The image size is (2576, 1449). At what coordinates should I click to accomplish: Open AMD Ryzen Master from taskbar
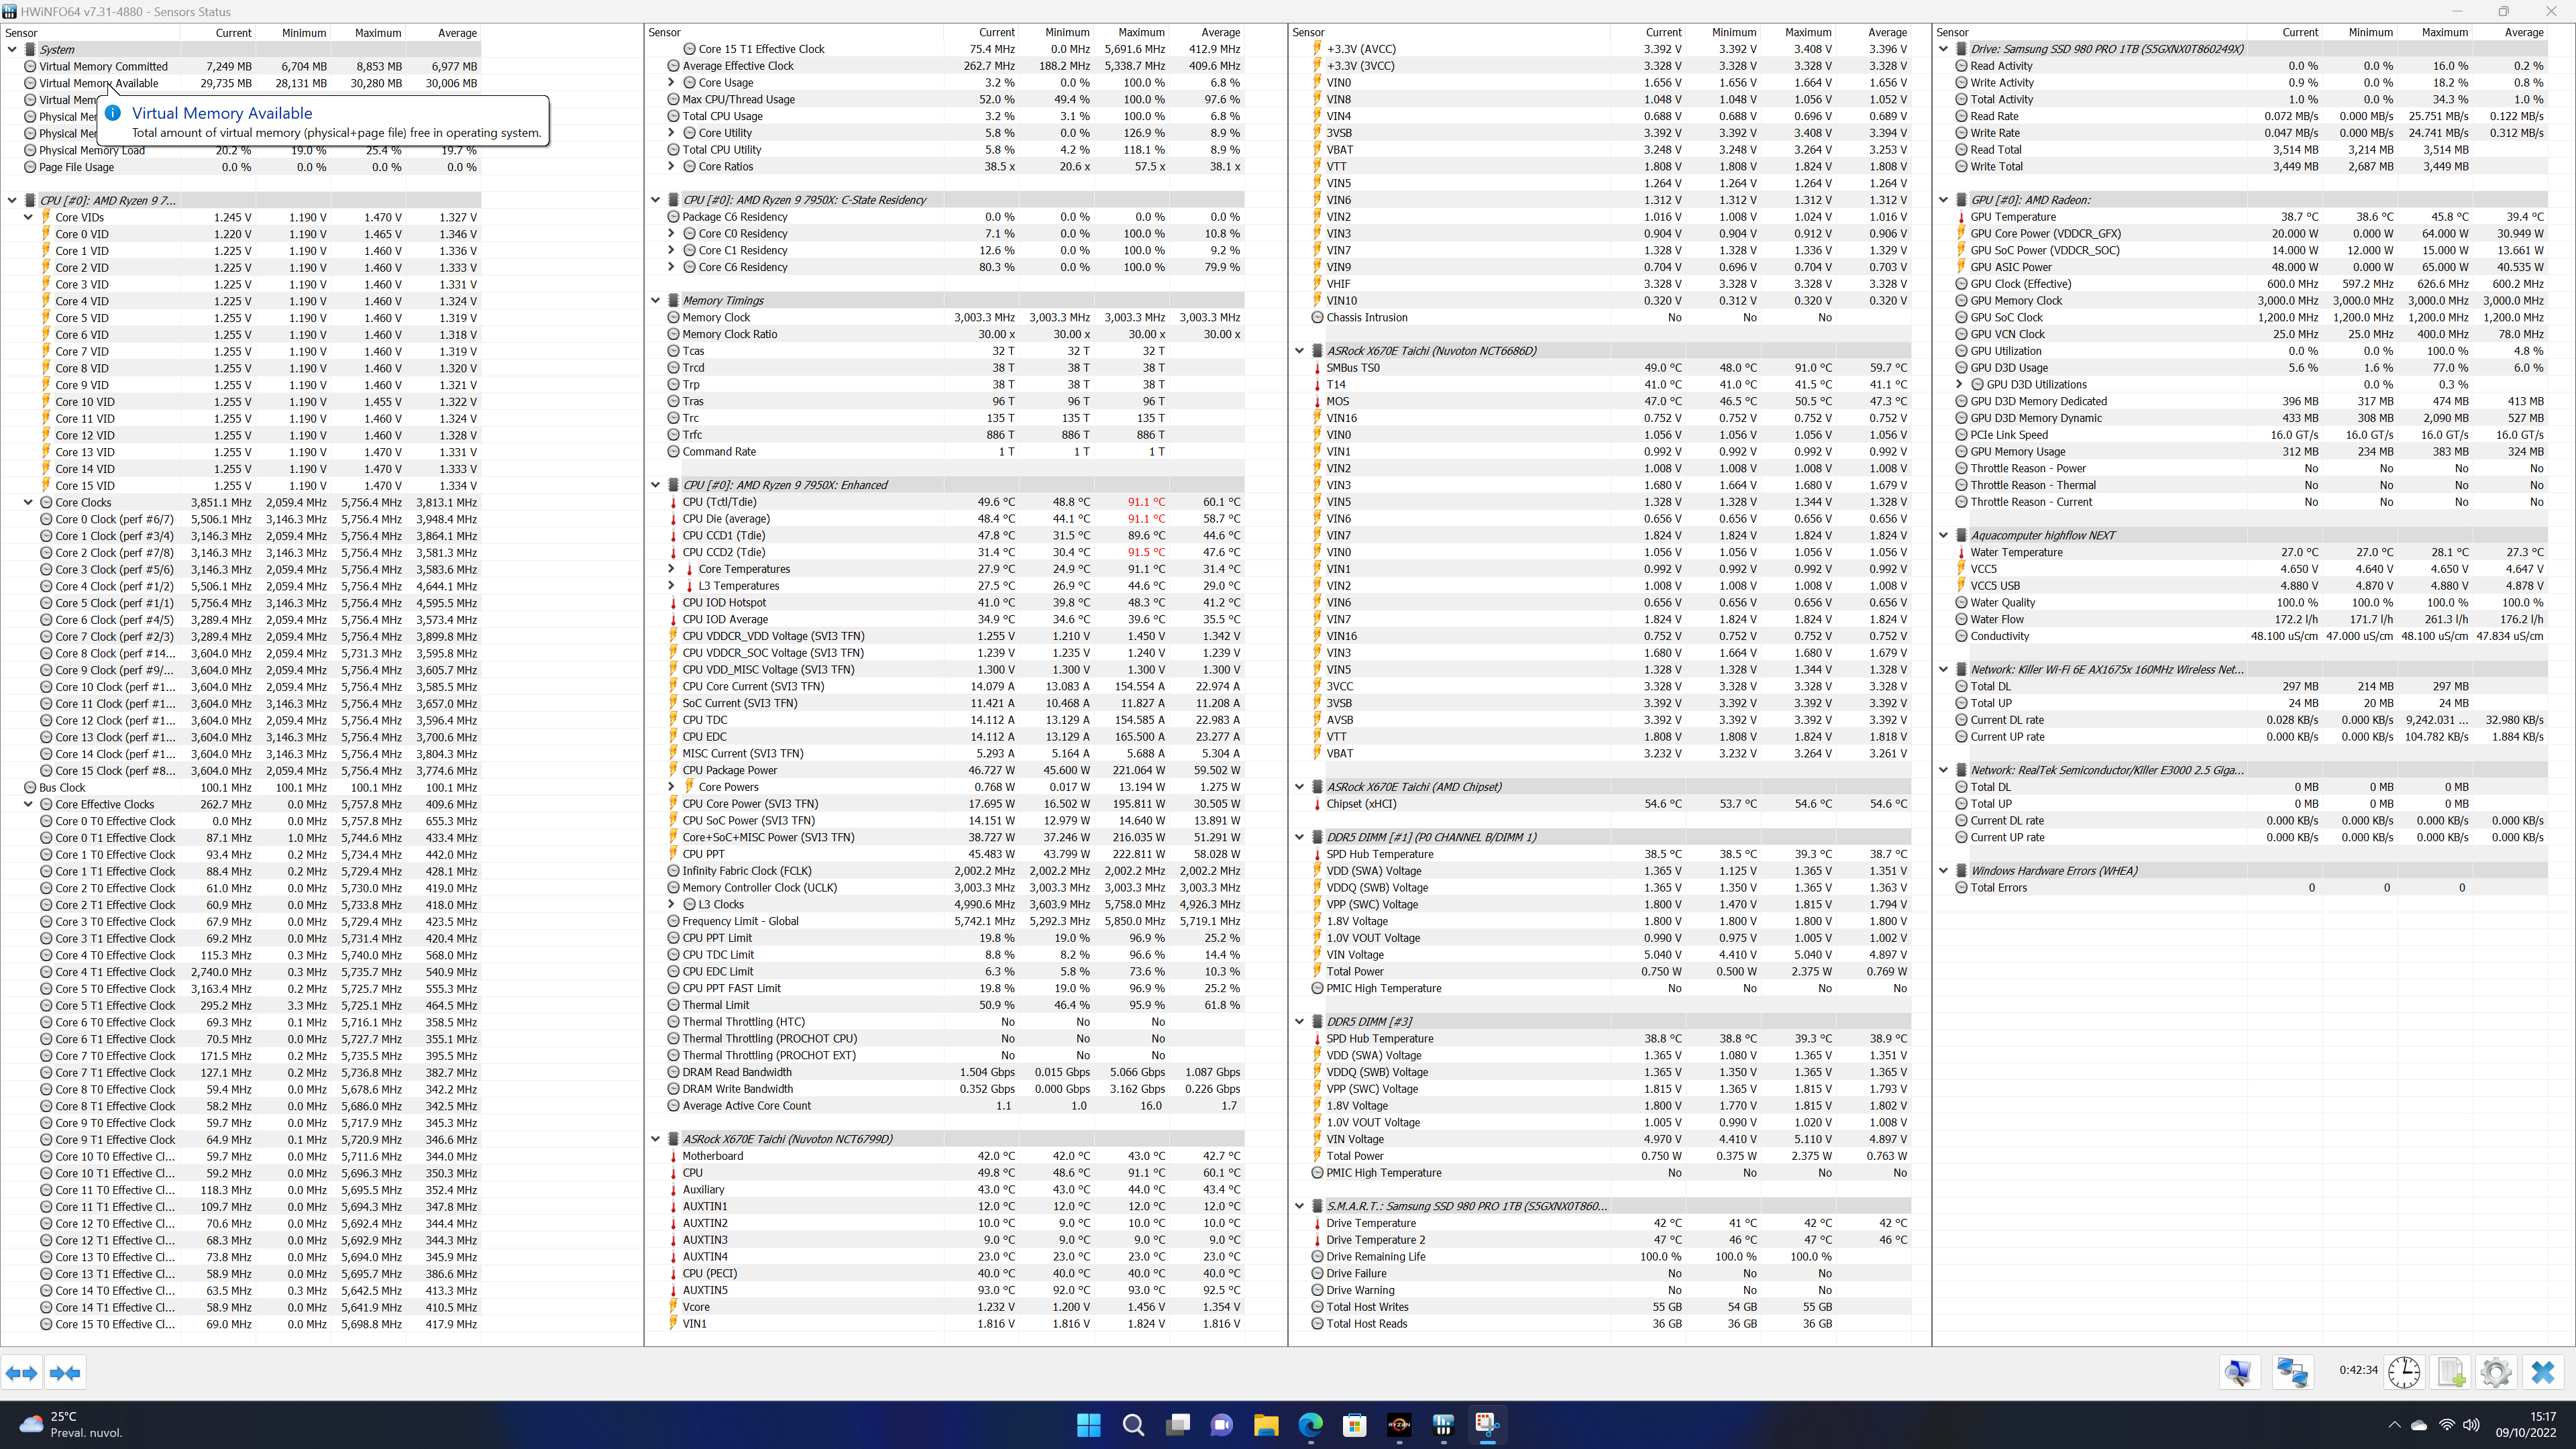[x=1399, y=1425]
